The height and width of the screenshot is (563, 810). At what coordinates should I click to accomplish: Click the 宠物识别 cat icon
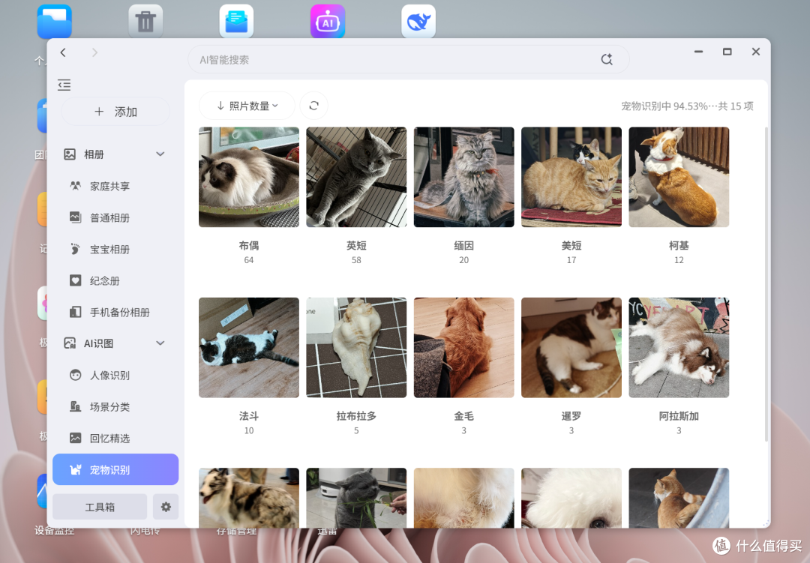[76, 469]
